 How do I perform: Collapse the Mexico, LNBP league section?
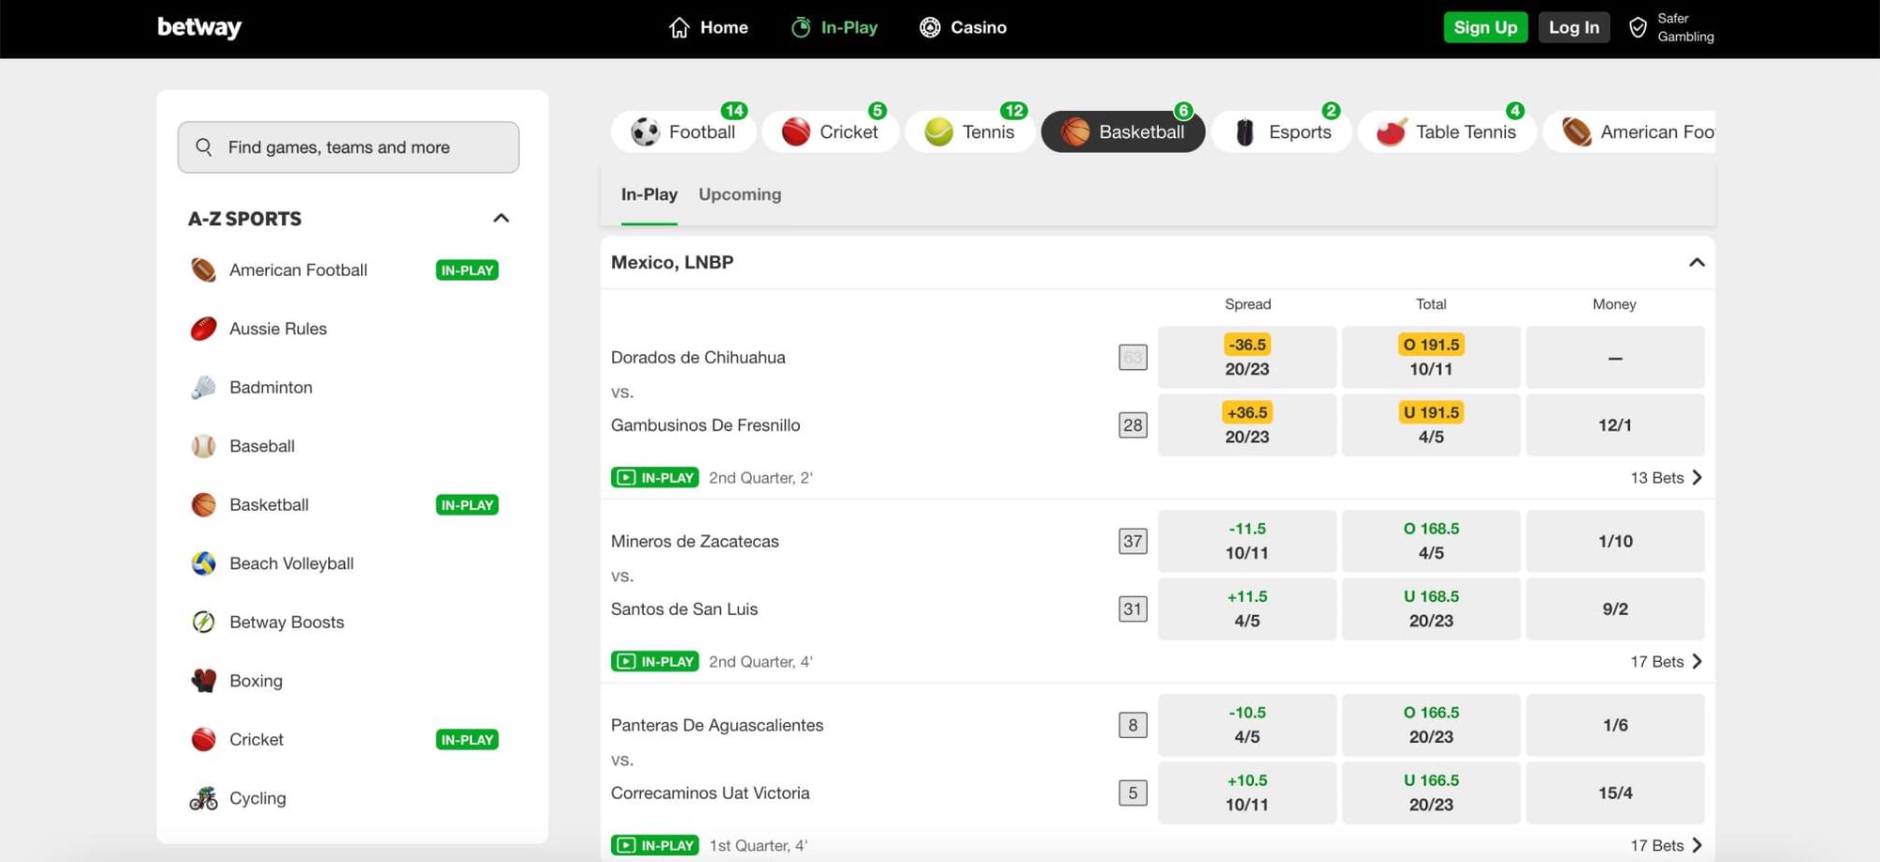click(1696, 262)
